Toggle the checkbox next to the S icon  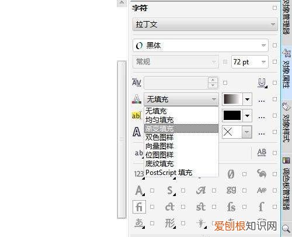point(183,190)
